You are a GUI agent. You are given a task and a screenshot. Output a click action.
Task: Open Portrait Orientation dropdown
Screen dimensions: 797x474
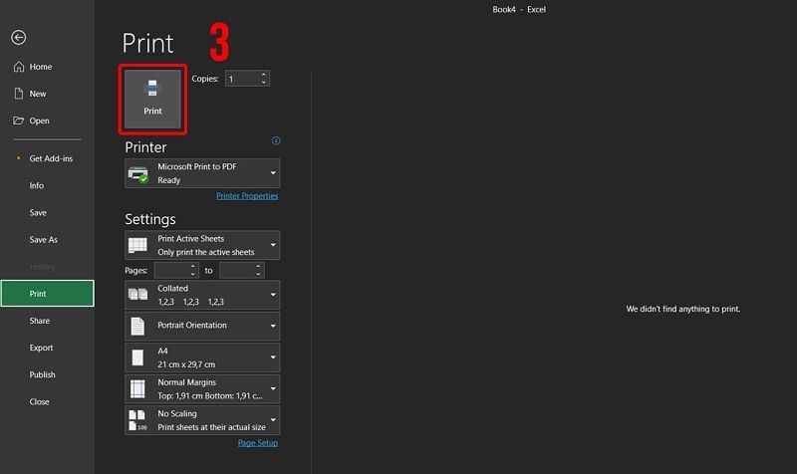(202, 326)
